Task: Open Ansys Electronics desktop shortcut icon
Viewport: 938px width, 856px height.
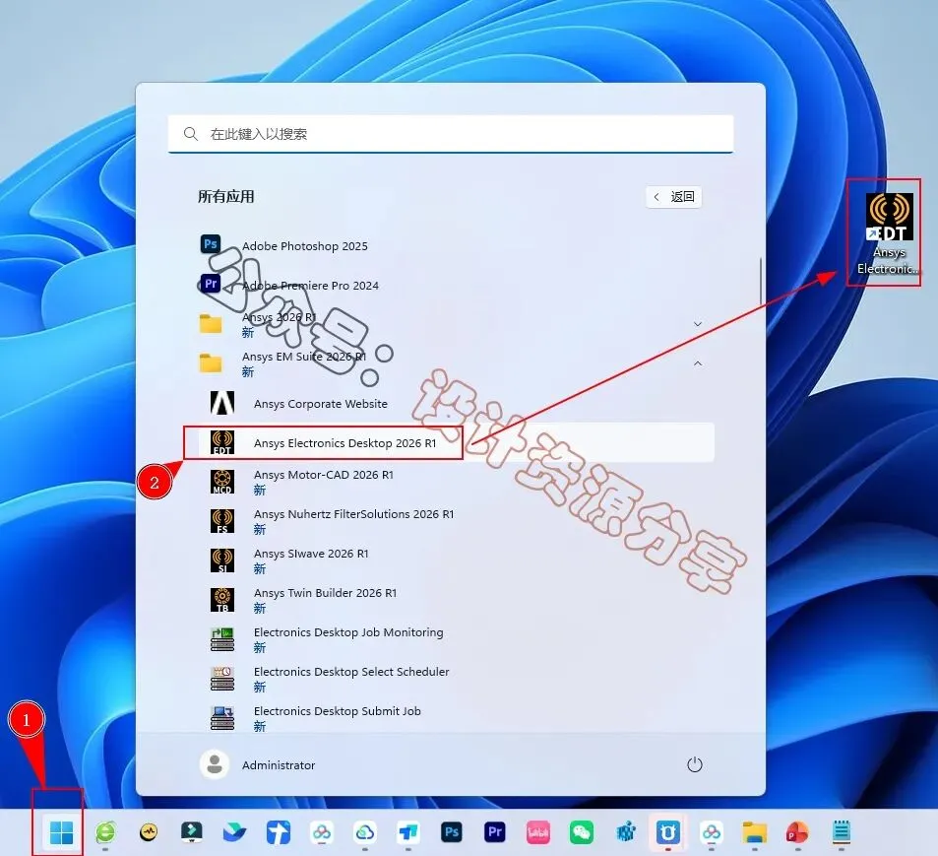Action: (x=889, y=234)
